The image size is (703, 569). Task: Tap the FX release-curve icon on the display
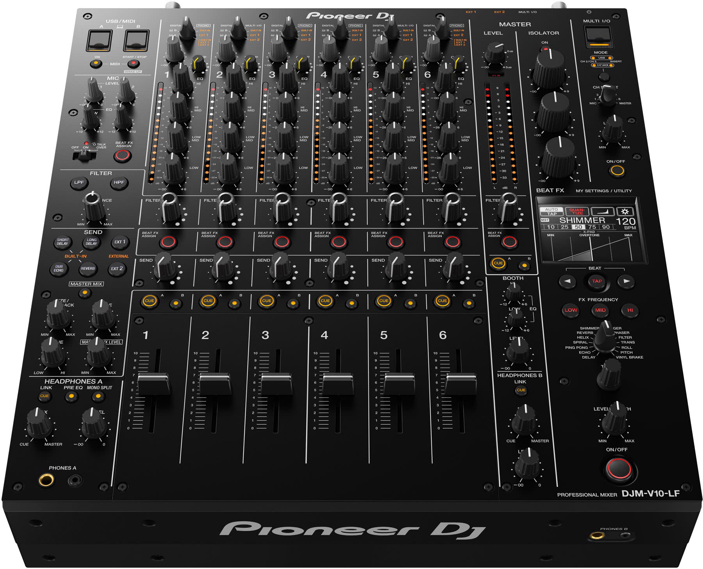(x=603, y=212)
